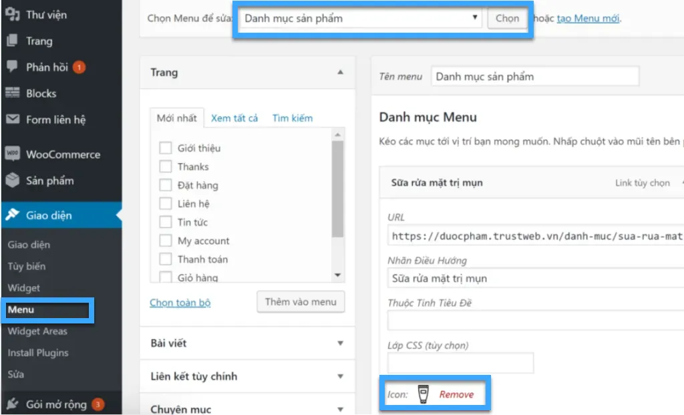Click the Thư viện media icon
The height and width of the screenshot is (415, 684).
12,14
